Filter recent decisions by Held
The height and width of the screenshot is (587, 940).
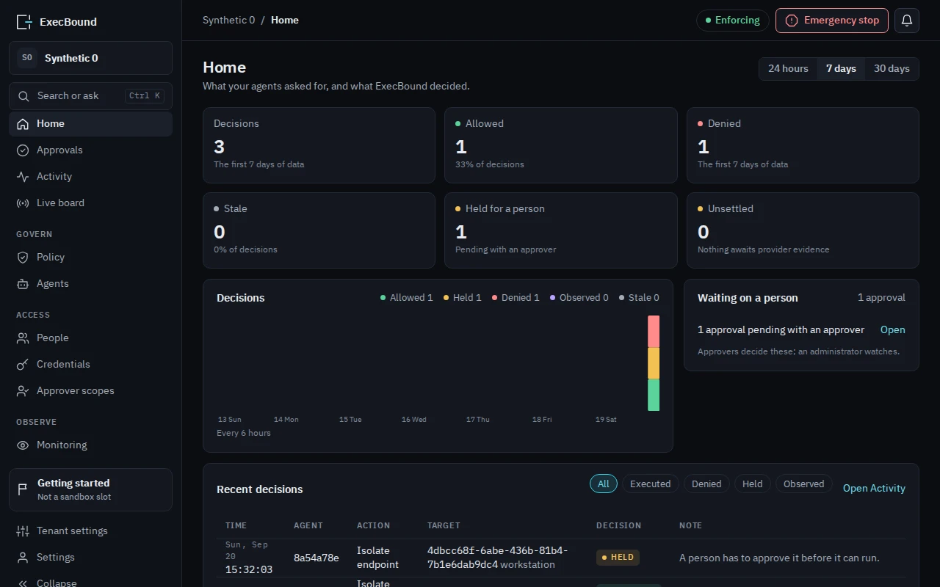pos(752,484)
